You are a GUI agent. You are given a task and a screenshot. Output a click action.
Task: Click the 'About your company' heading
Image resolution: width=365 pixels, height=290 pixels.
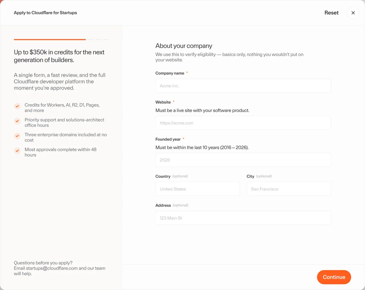click(x=184, y=46)
